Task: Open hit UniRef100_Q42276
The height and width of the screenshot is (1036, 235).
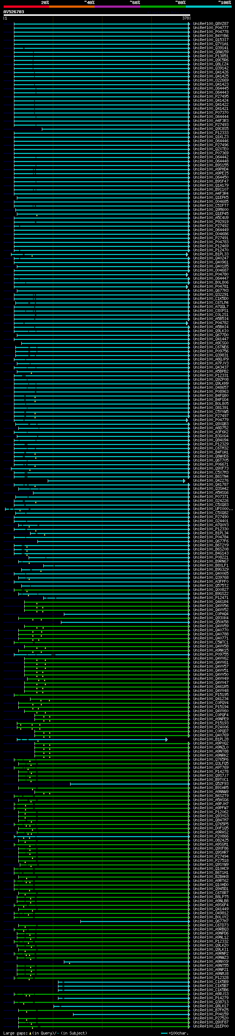Action: click(x=210, y=481)
